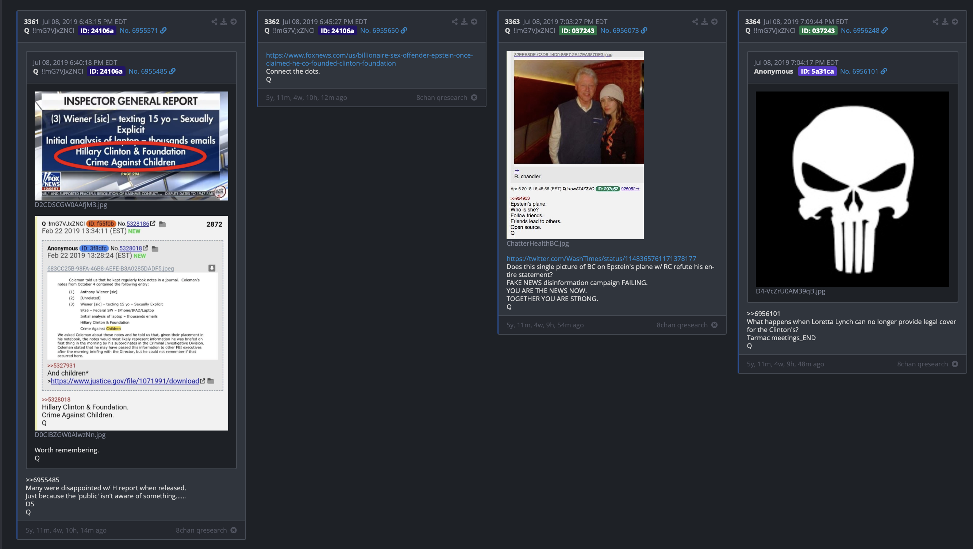Click the share icon on post 3361

click(214, 22)
